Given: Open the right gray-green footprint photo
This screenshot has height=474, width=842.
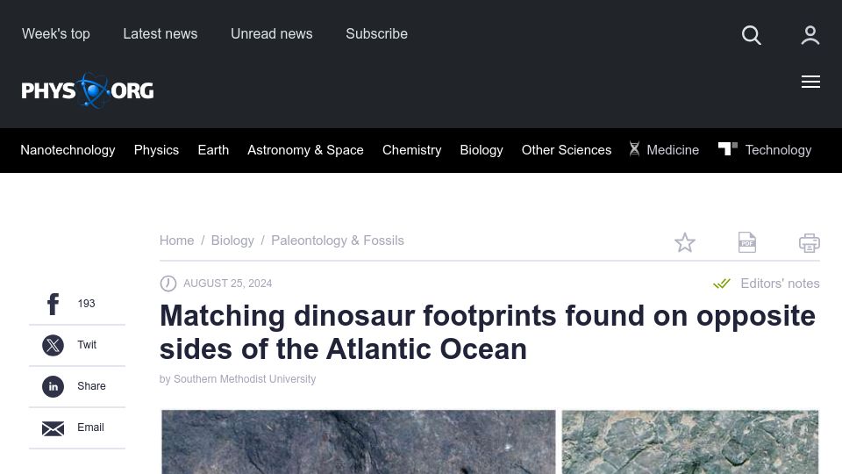Looking at the screenshot, I should pos(690,442).
